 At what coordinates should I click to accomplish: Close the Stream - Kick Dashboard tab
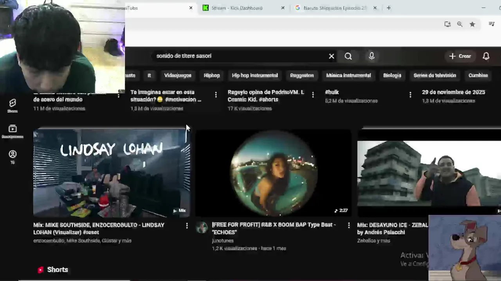point(283,8)
